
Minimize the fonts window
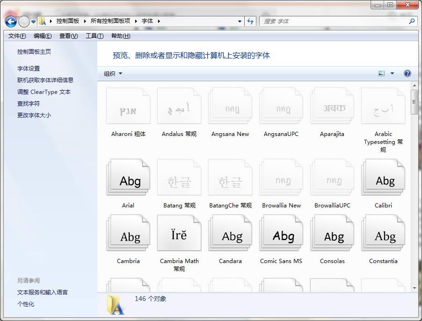tap(378, 5)
